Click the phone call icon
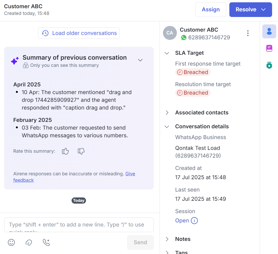 coord(46,242)
